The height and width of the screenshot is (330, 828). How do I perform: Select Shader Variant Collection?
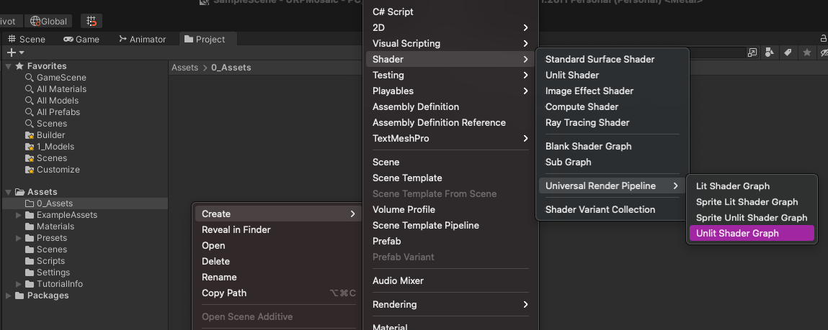[613, 209]
